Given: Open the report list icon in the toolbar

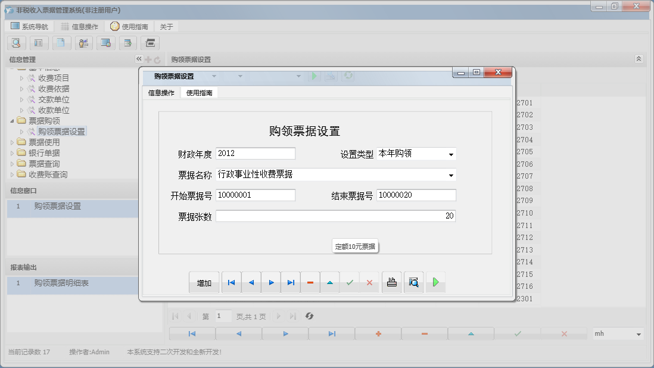Looking at the screenshot, I should pos(39,43).
